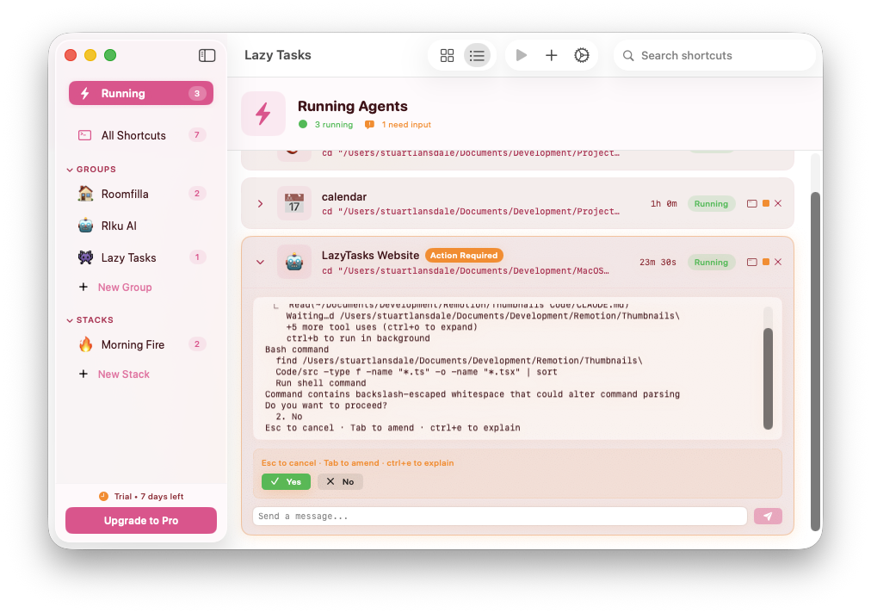
Task: Select All Shortcuts in the sidebar
Action: (132, 135)
